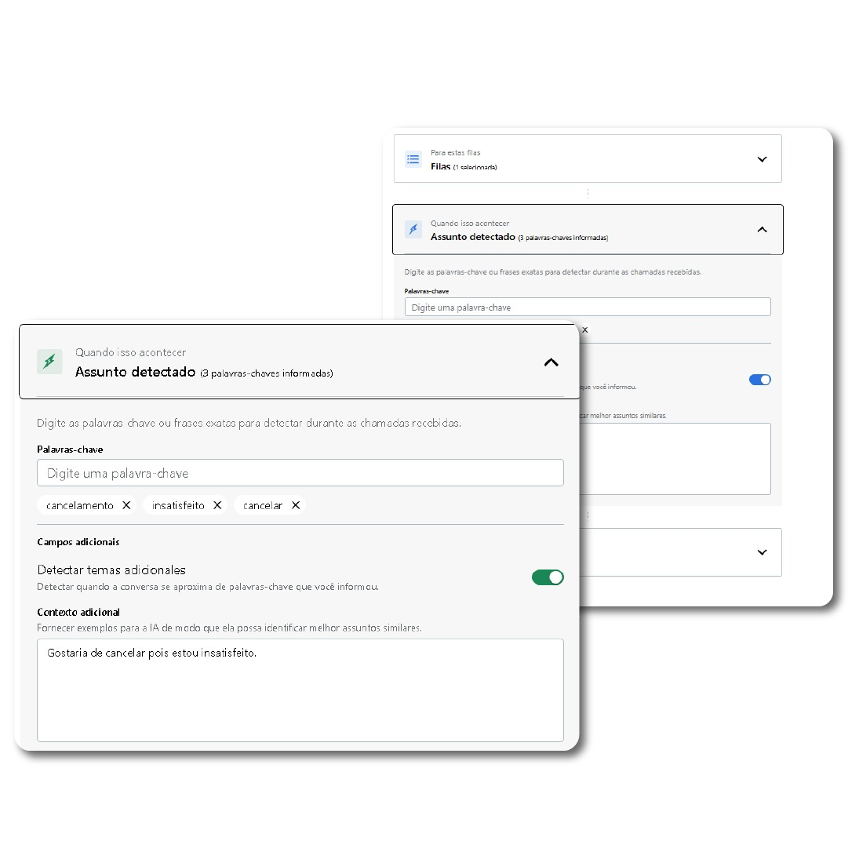Screen dimensions: 848x848
Task: Expand the 'Filas' section chevron
Action: point(762,159)
